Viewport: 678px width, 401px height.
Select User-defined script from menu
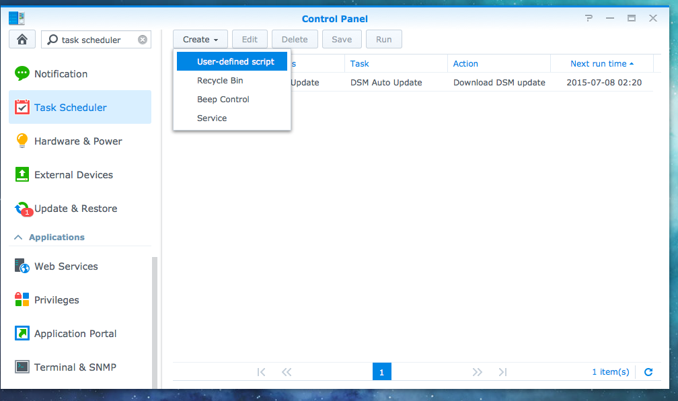[235, 62]
